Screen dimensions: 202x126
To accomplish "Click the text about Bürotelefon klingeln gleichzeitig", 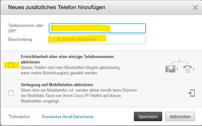I will click(71, 70).
